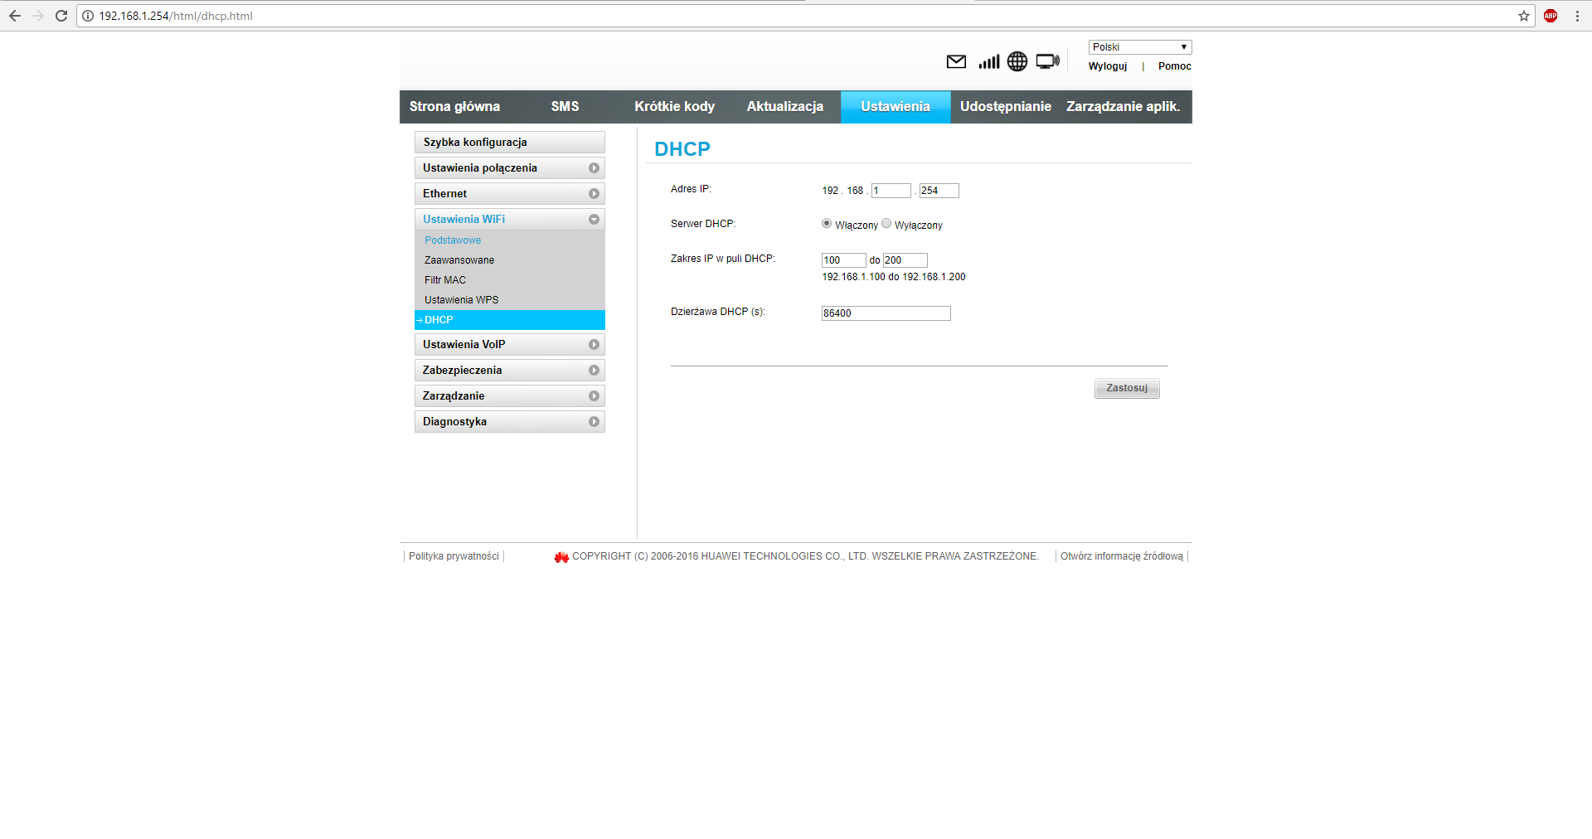Reload the page with the refresh icon

coord(61,16)
